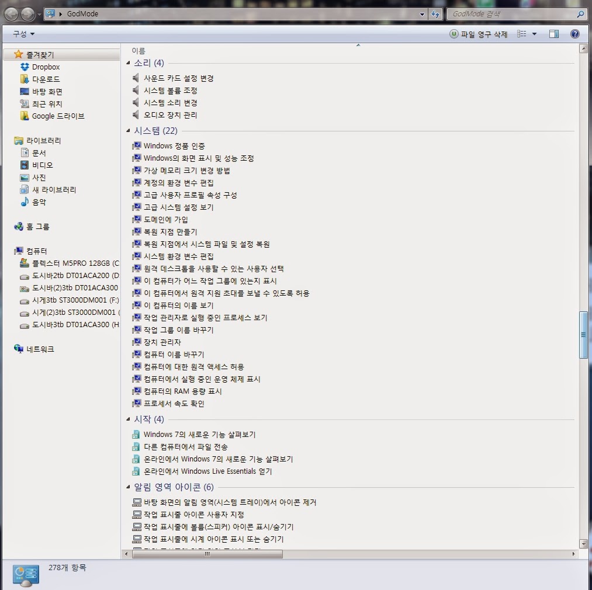Image resolution: width=592 pixels, height=590 pixels.
Task: Select the 문서 library
Action: (x=39, y=153)
